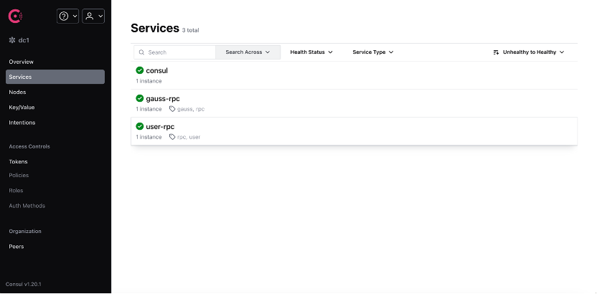Expand the Search Across dropdown
The width and height of the screenshot is (597, 294).
point(248,52)
